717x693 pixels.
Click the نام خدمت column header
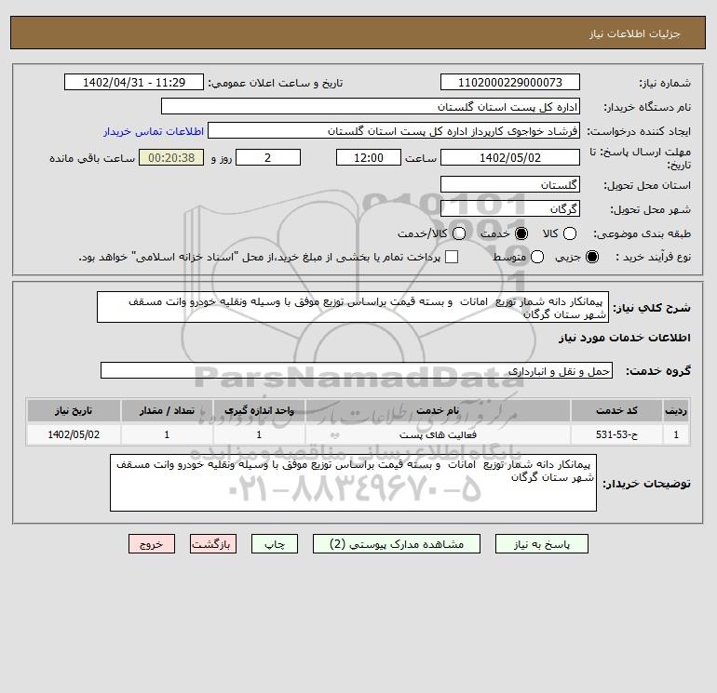click(x=438, y=410)
